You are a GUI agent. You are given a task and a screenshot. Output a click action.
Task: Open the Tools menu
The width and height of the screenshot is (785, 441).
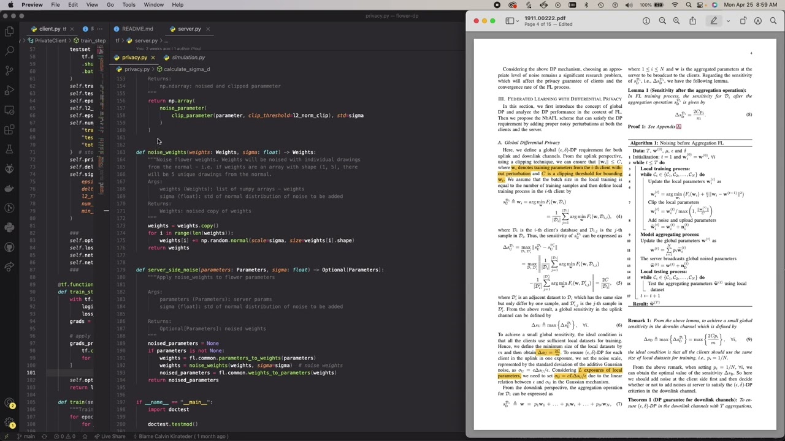tap(129, 5)
